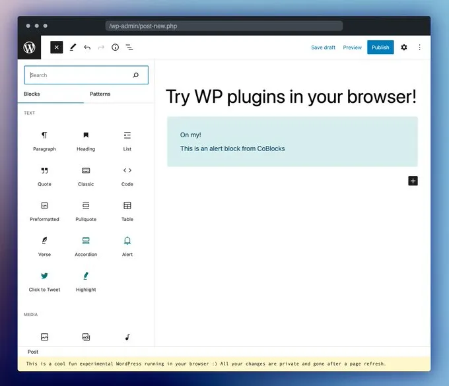Click the WordPress logo icon
The width and height of the screenshot is (449, 386).
29,48
